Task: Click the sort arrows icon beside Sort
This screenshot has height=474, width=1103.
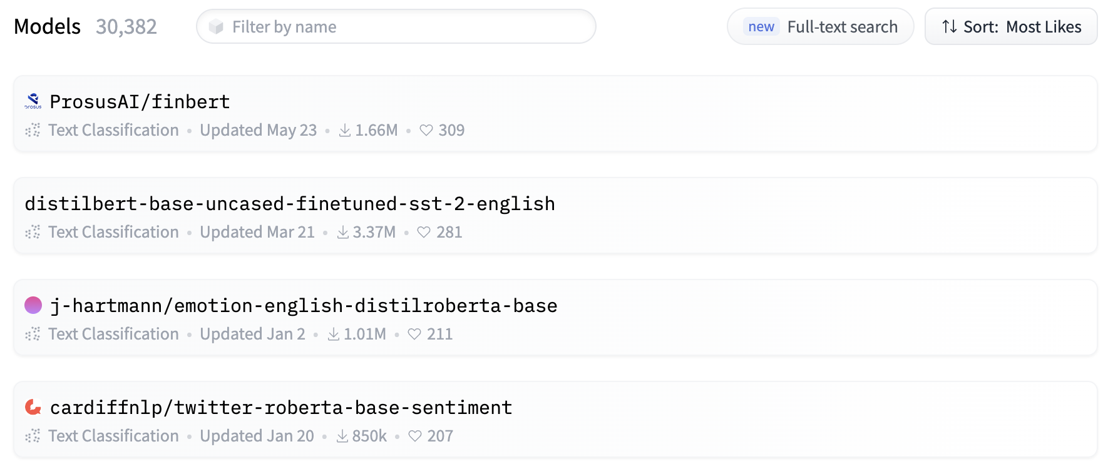Action: [950, 26]
